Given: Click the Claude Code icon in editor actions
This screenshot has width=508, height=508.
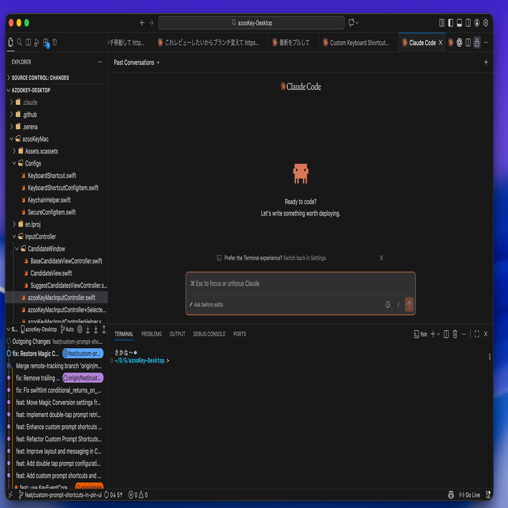Looking at the screenshot, I should pyautogui.click(x=451, y=42).
